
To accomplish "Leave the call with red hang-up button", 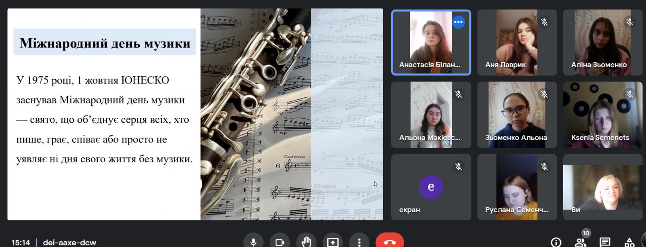I will click(x=390, y=241).
